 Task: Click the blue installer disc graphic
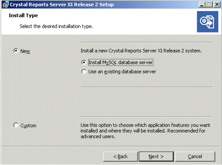(x=208, y=22)
